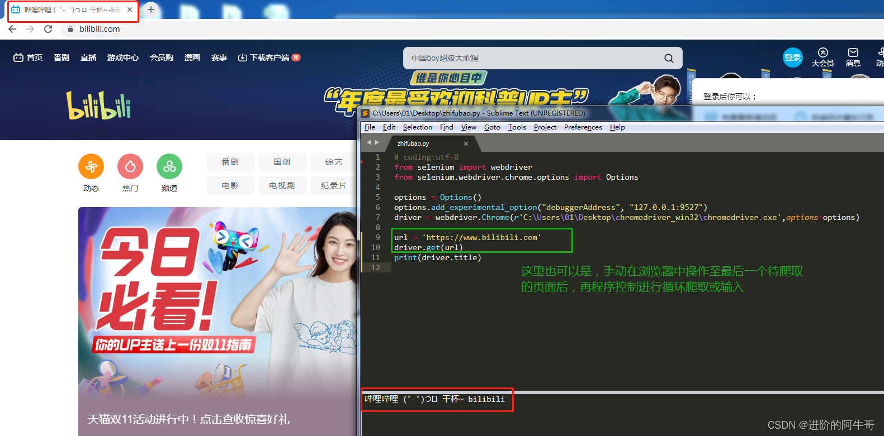
Task: Open Sublime Text Find menu
Action: (447, 127)
